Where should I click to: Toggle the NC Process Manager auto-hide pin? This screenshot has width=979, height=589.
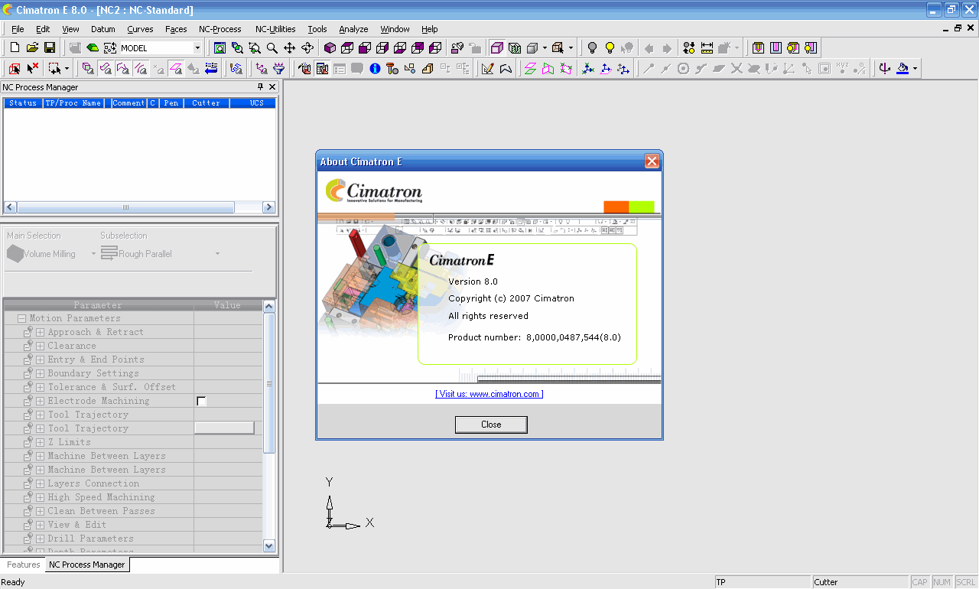[261, 87]
